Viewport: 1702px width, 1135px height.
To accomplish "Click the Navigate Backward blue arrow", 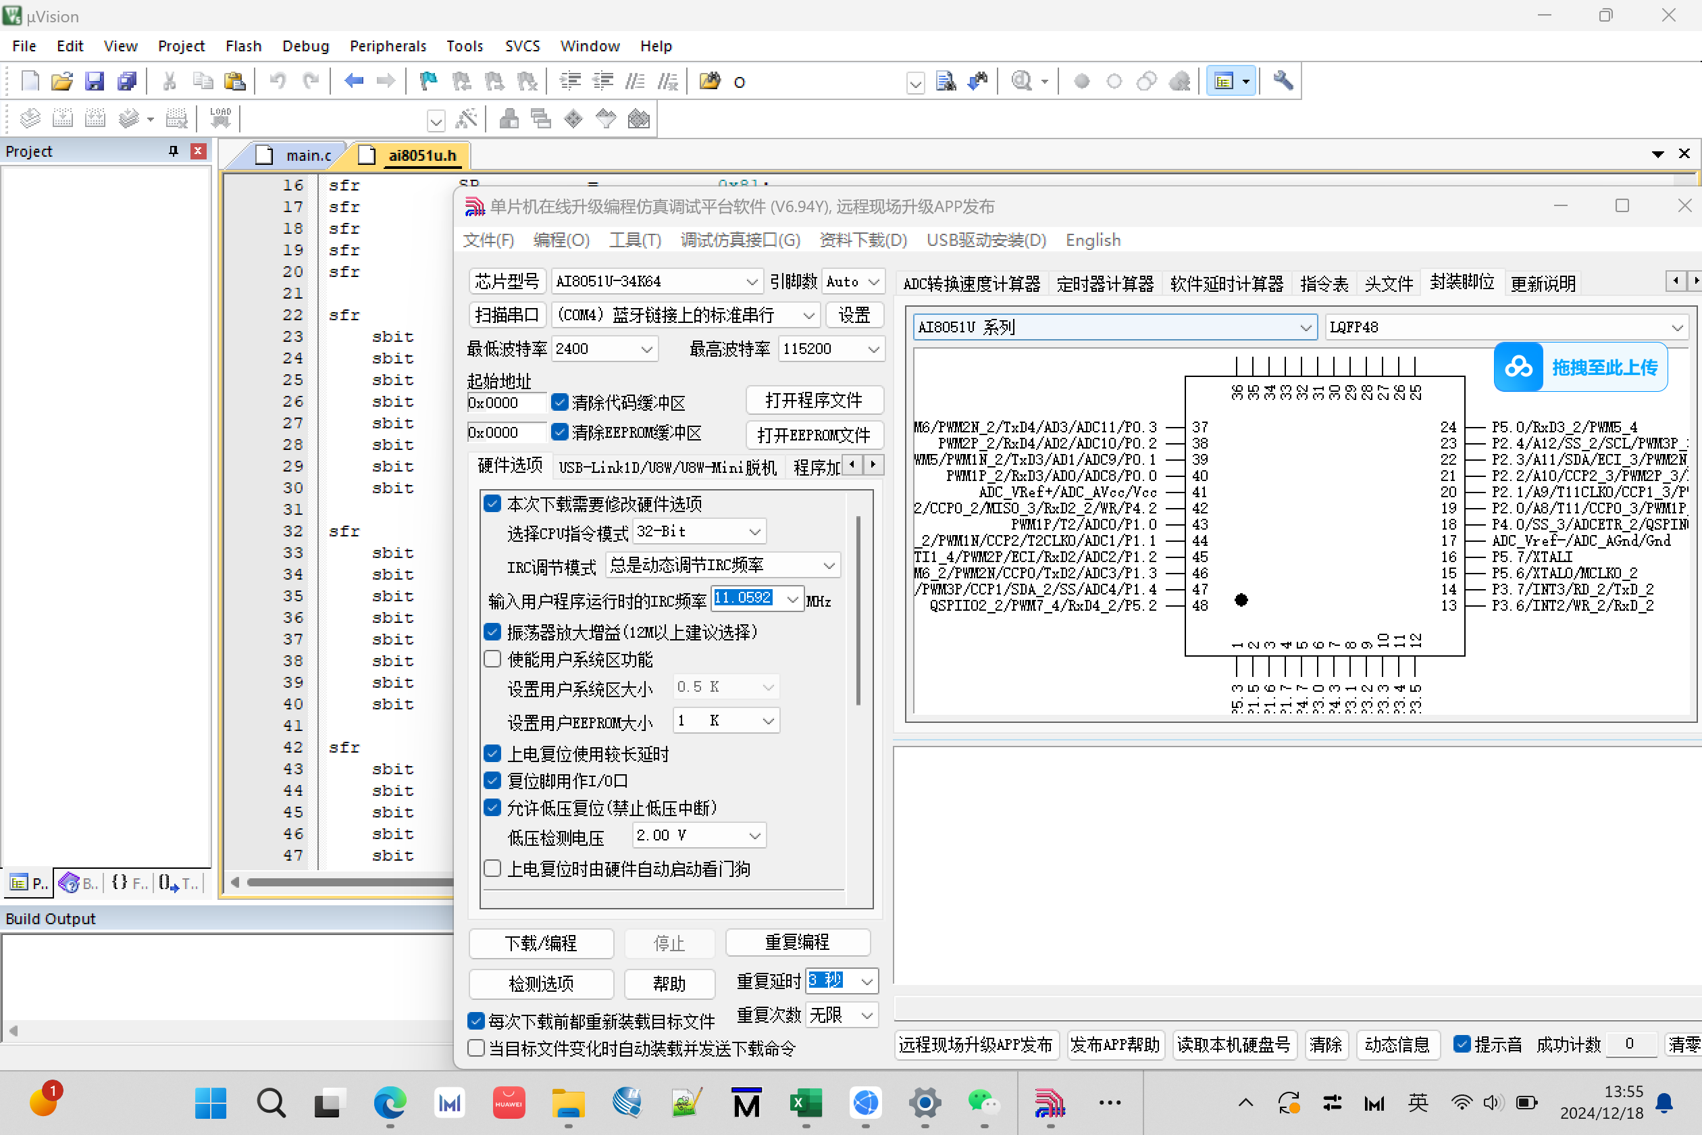I will pos(353,81).
